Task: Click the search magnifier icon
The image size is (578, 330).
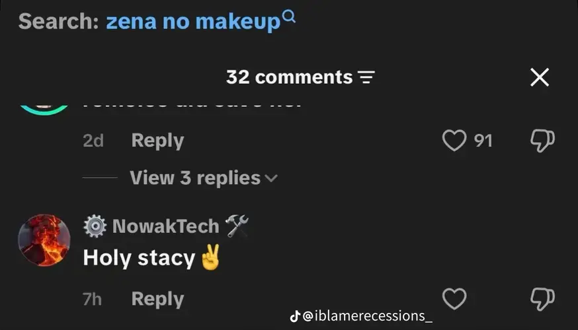Action: click(x=288, y=16)
